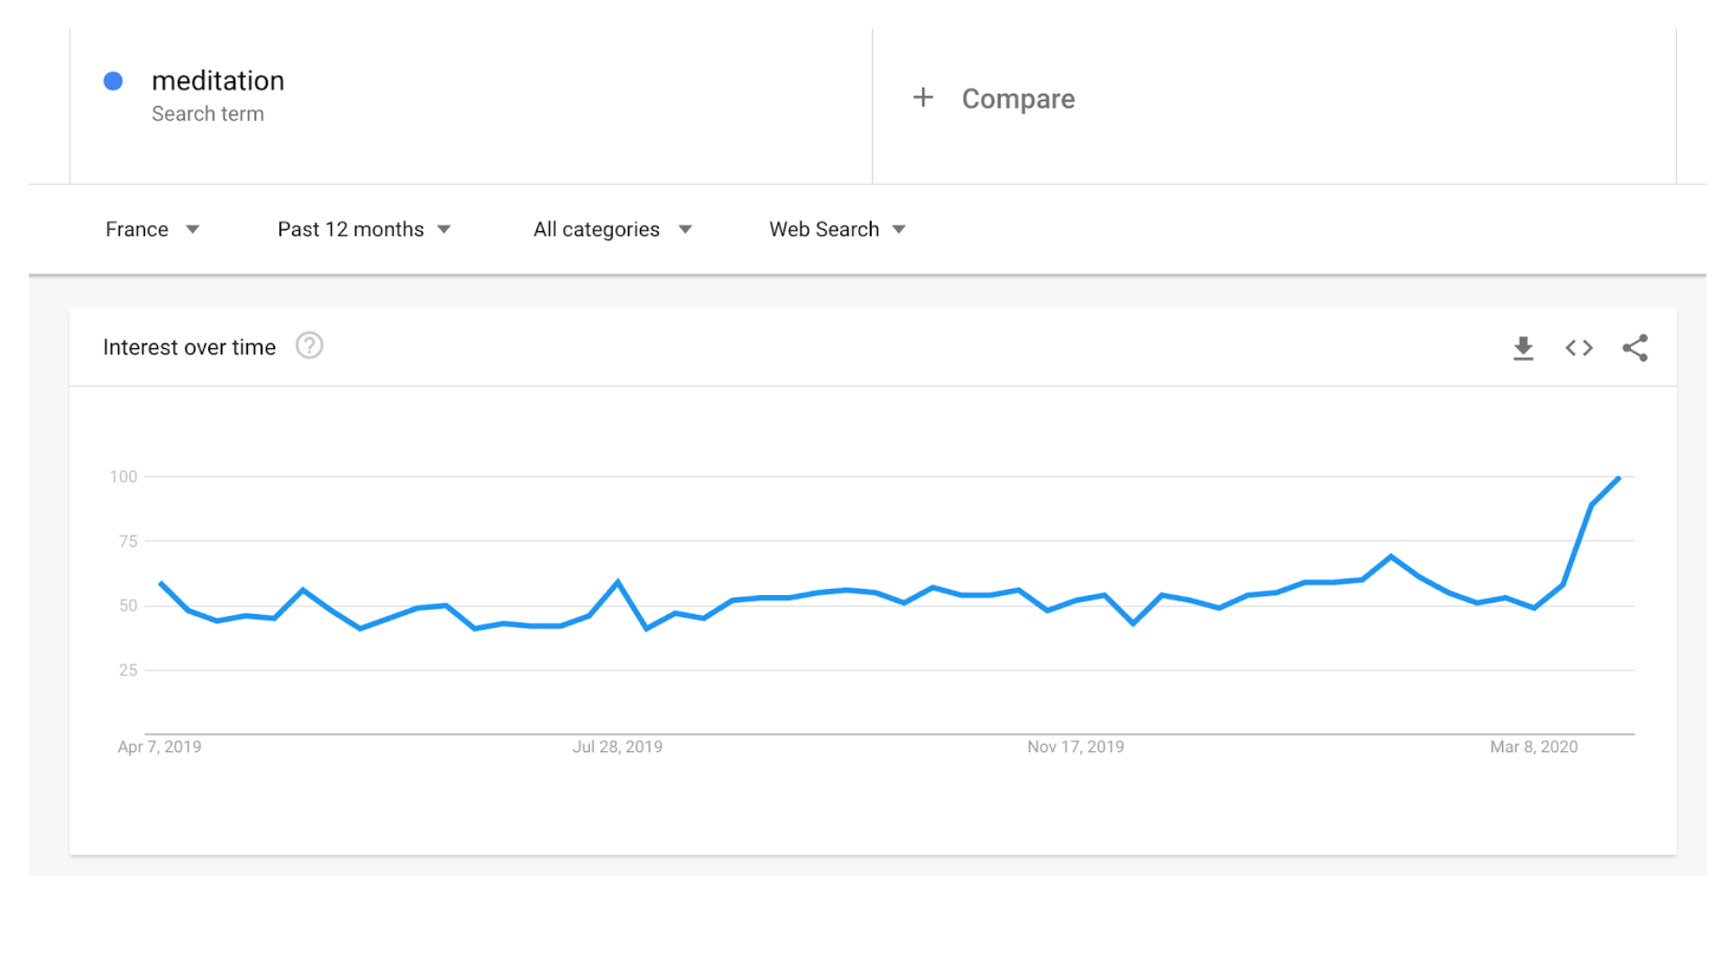The height and width of the screenshot is (974, 1731).
Task: Open the Past 12 months time range
Action: [364, 229]
